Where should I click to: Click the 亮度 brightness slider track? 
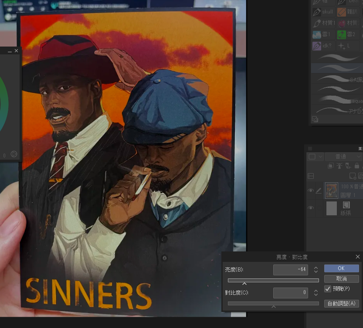coord(273,281)
